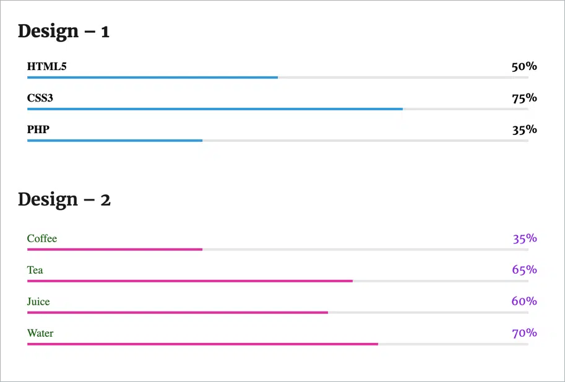Screen dimensions: 565x382
Task: Click the 50% value beside HTML5
Action: tap(524, 66)
